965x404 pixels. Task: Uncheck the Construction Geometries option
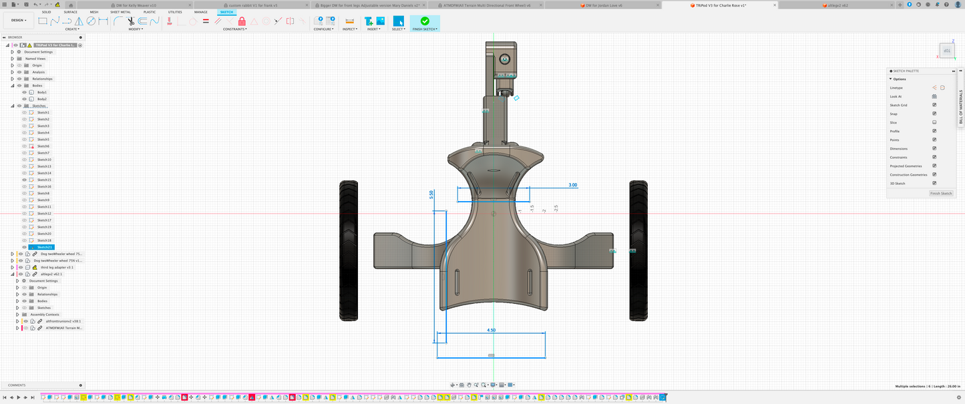(934, 174)
